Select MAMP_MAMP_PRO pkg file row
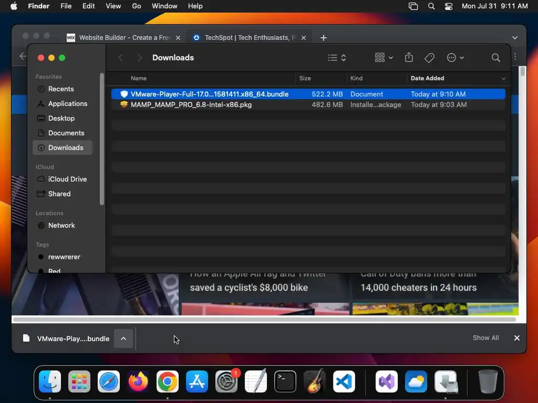The width and height of the screenshot is (538, 403). click(x=308, y=104)
